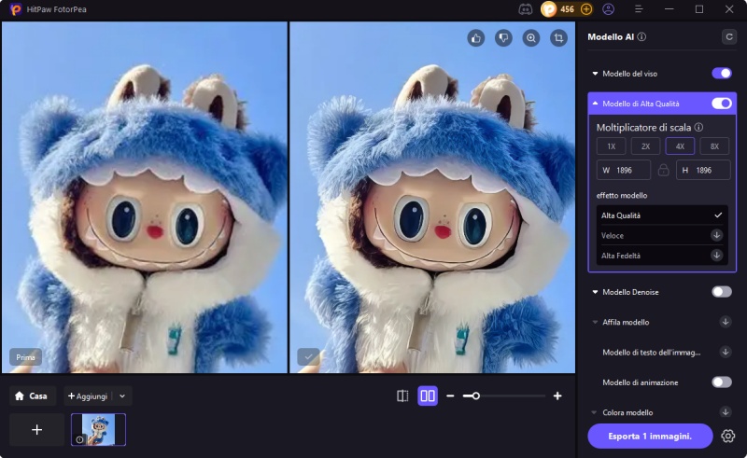
Task: Click the zoom slider handle
Action: (475, 396)
